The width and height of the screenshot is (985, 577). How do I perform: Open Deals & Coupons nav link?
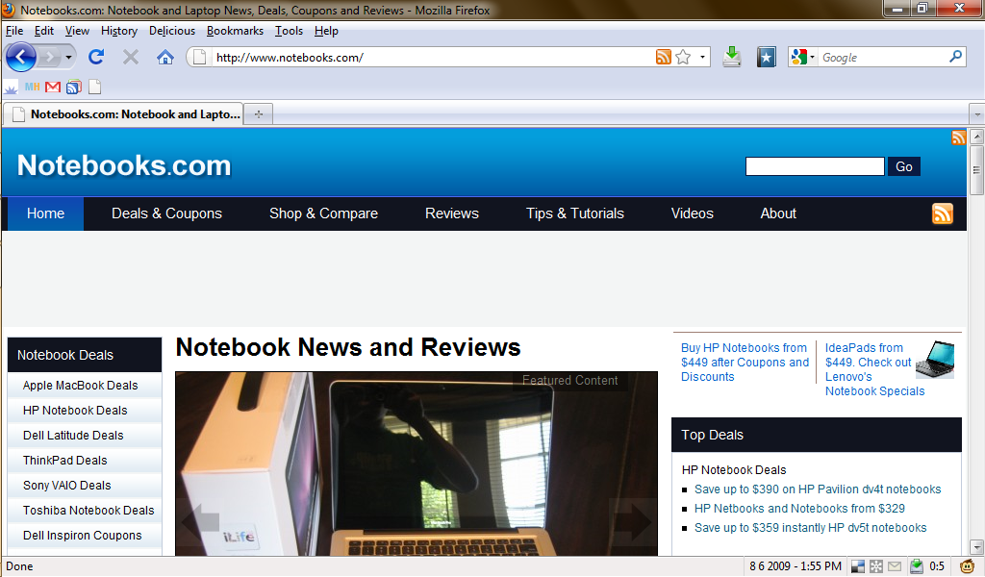[x=166, y=213]
